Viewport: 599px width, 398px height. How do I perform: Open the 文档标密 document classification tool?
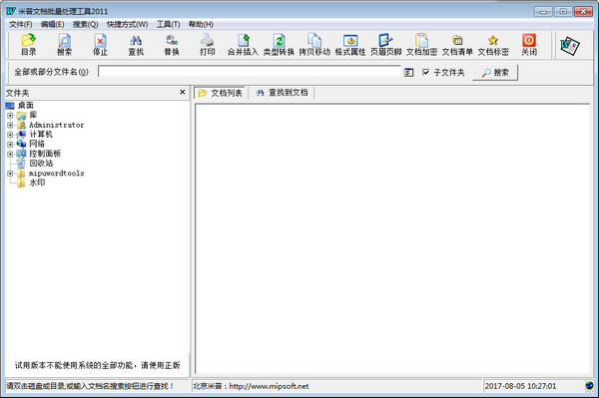pyautogui.click(x=493, y=45)
